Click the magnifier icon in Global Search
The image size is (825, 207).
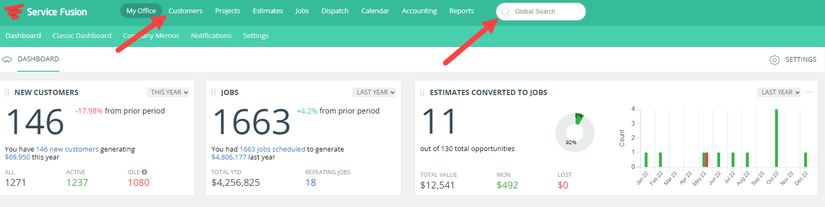[505, 12]
